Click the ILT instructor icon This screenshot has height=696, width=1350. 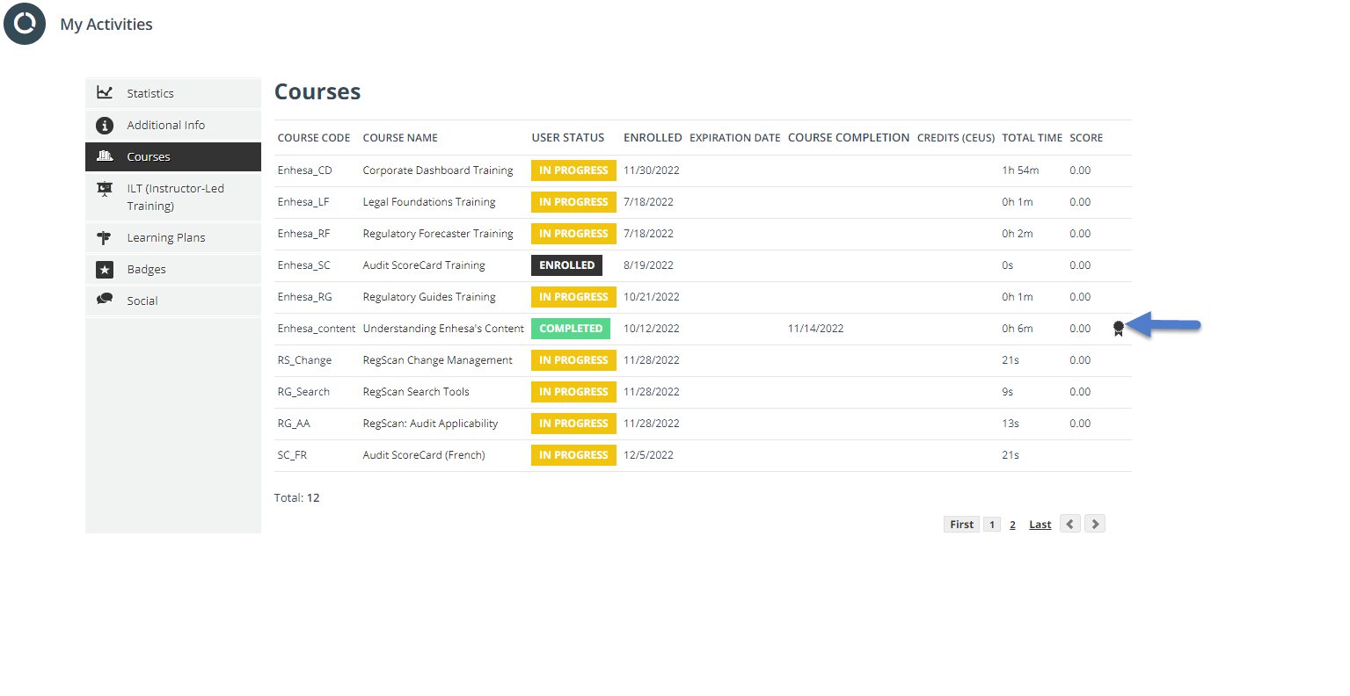[x=105, y=188]
